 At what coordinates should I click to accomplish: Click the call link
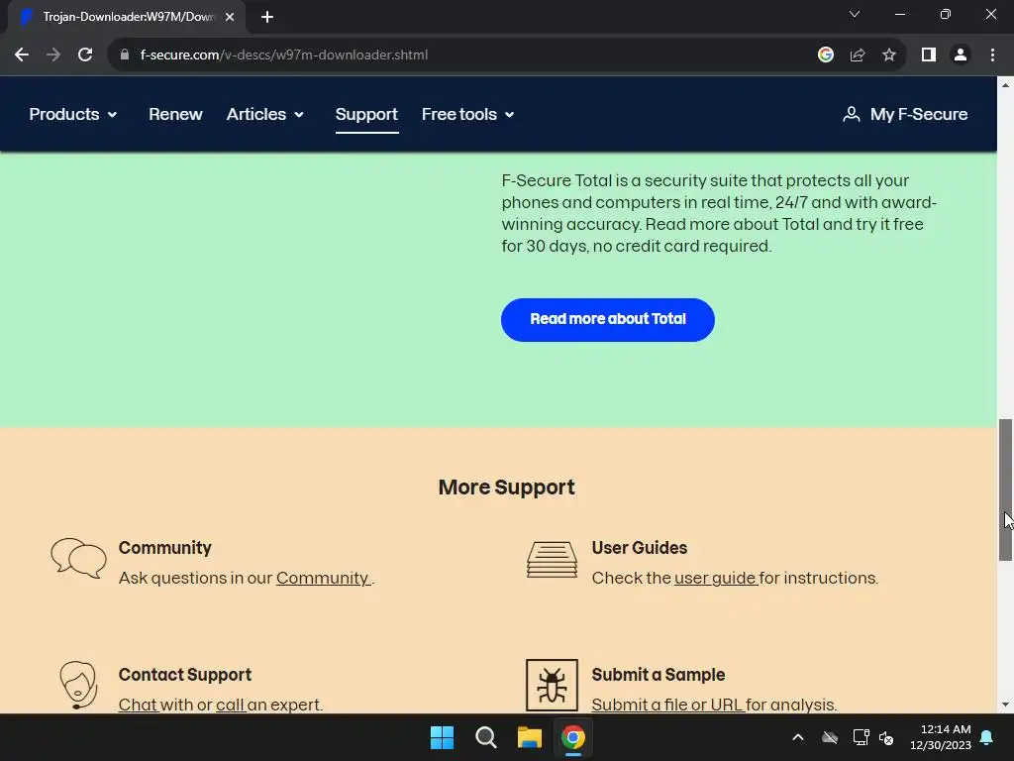(x=230, y=705)
